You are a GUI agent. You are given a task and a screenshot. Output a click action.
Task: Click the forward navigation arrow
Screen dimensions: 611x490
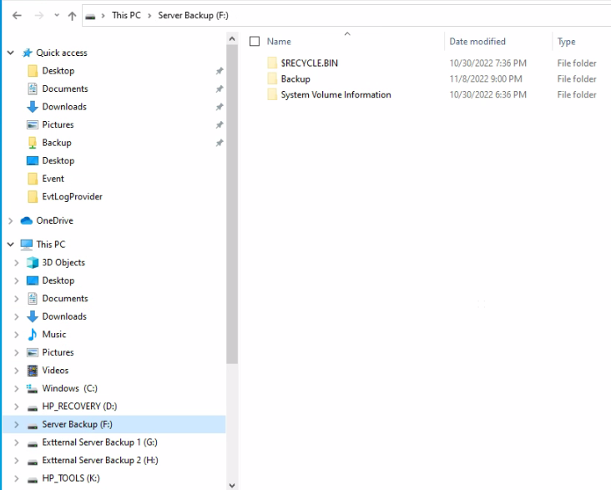39,16
